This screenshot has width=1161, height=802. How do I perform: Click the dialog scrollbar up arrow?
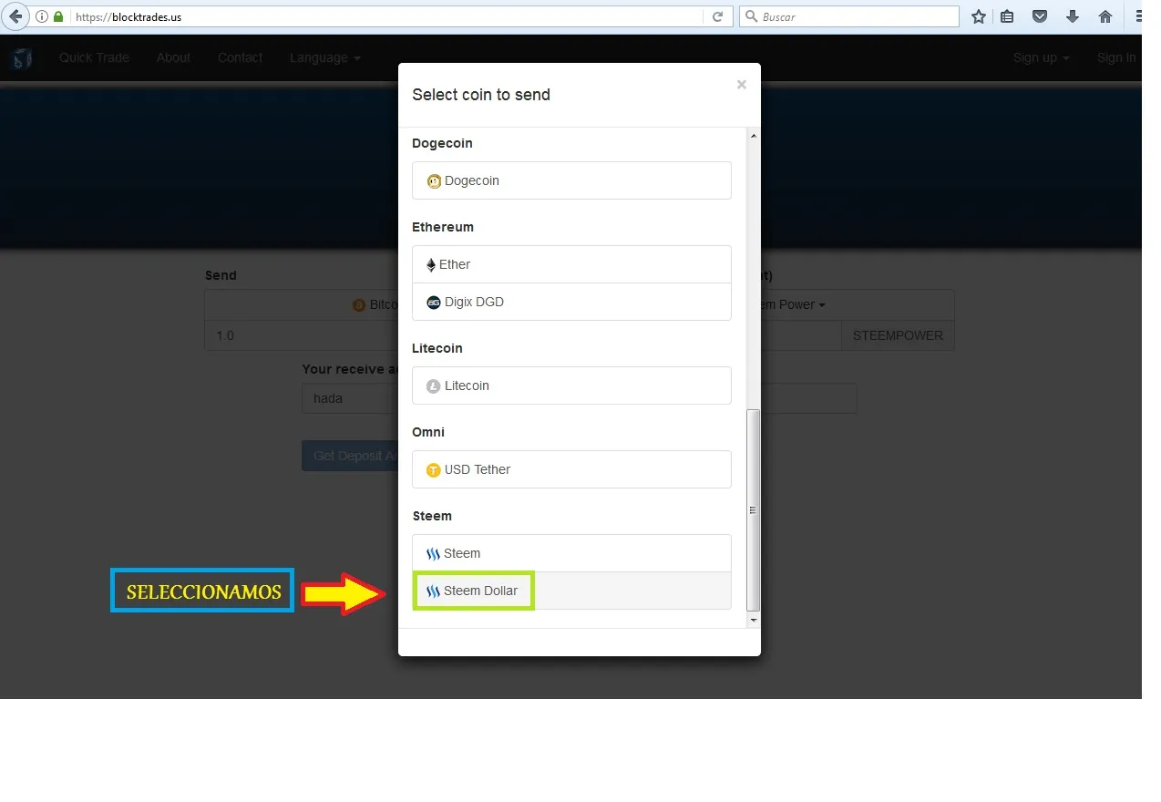click(x=753, y=136)
